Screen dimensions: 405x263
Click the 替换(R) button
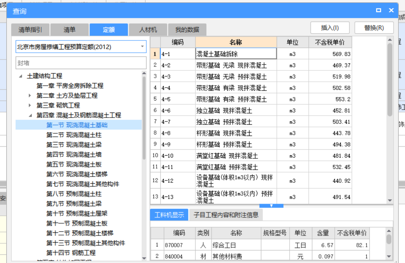click(x=374, y=28)
